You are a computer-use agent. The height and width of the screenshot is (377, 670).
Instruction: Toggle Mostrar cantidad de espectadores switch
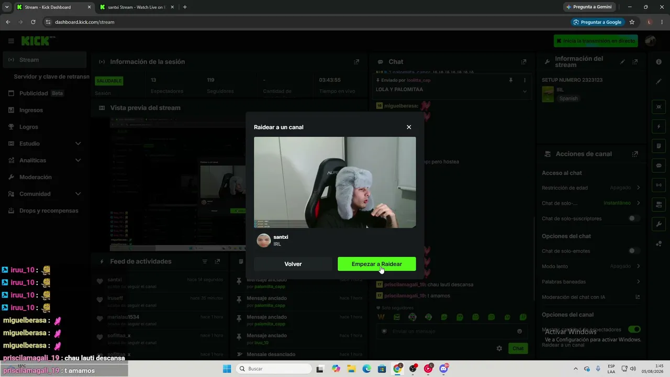[x=634, y=329]
